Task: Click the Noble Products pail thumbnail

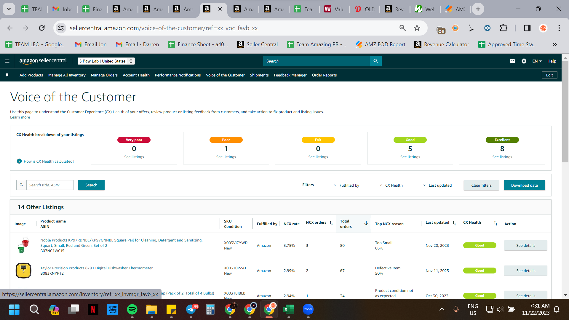Action: click(x=23, y=245)
